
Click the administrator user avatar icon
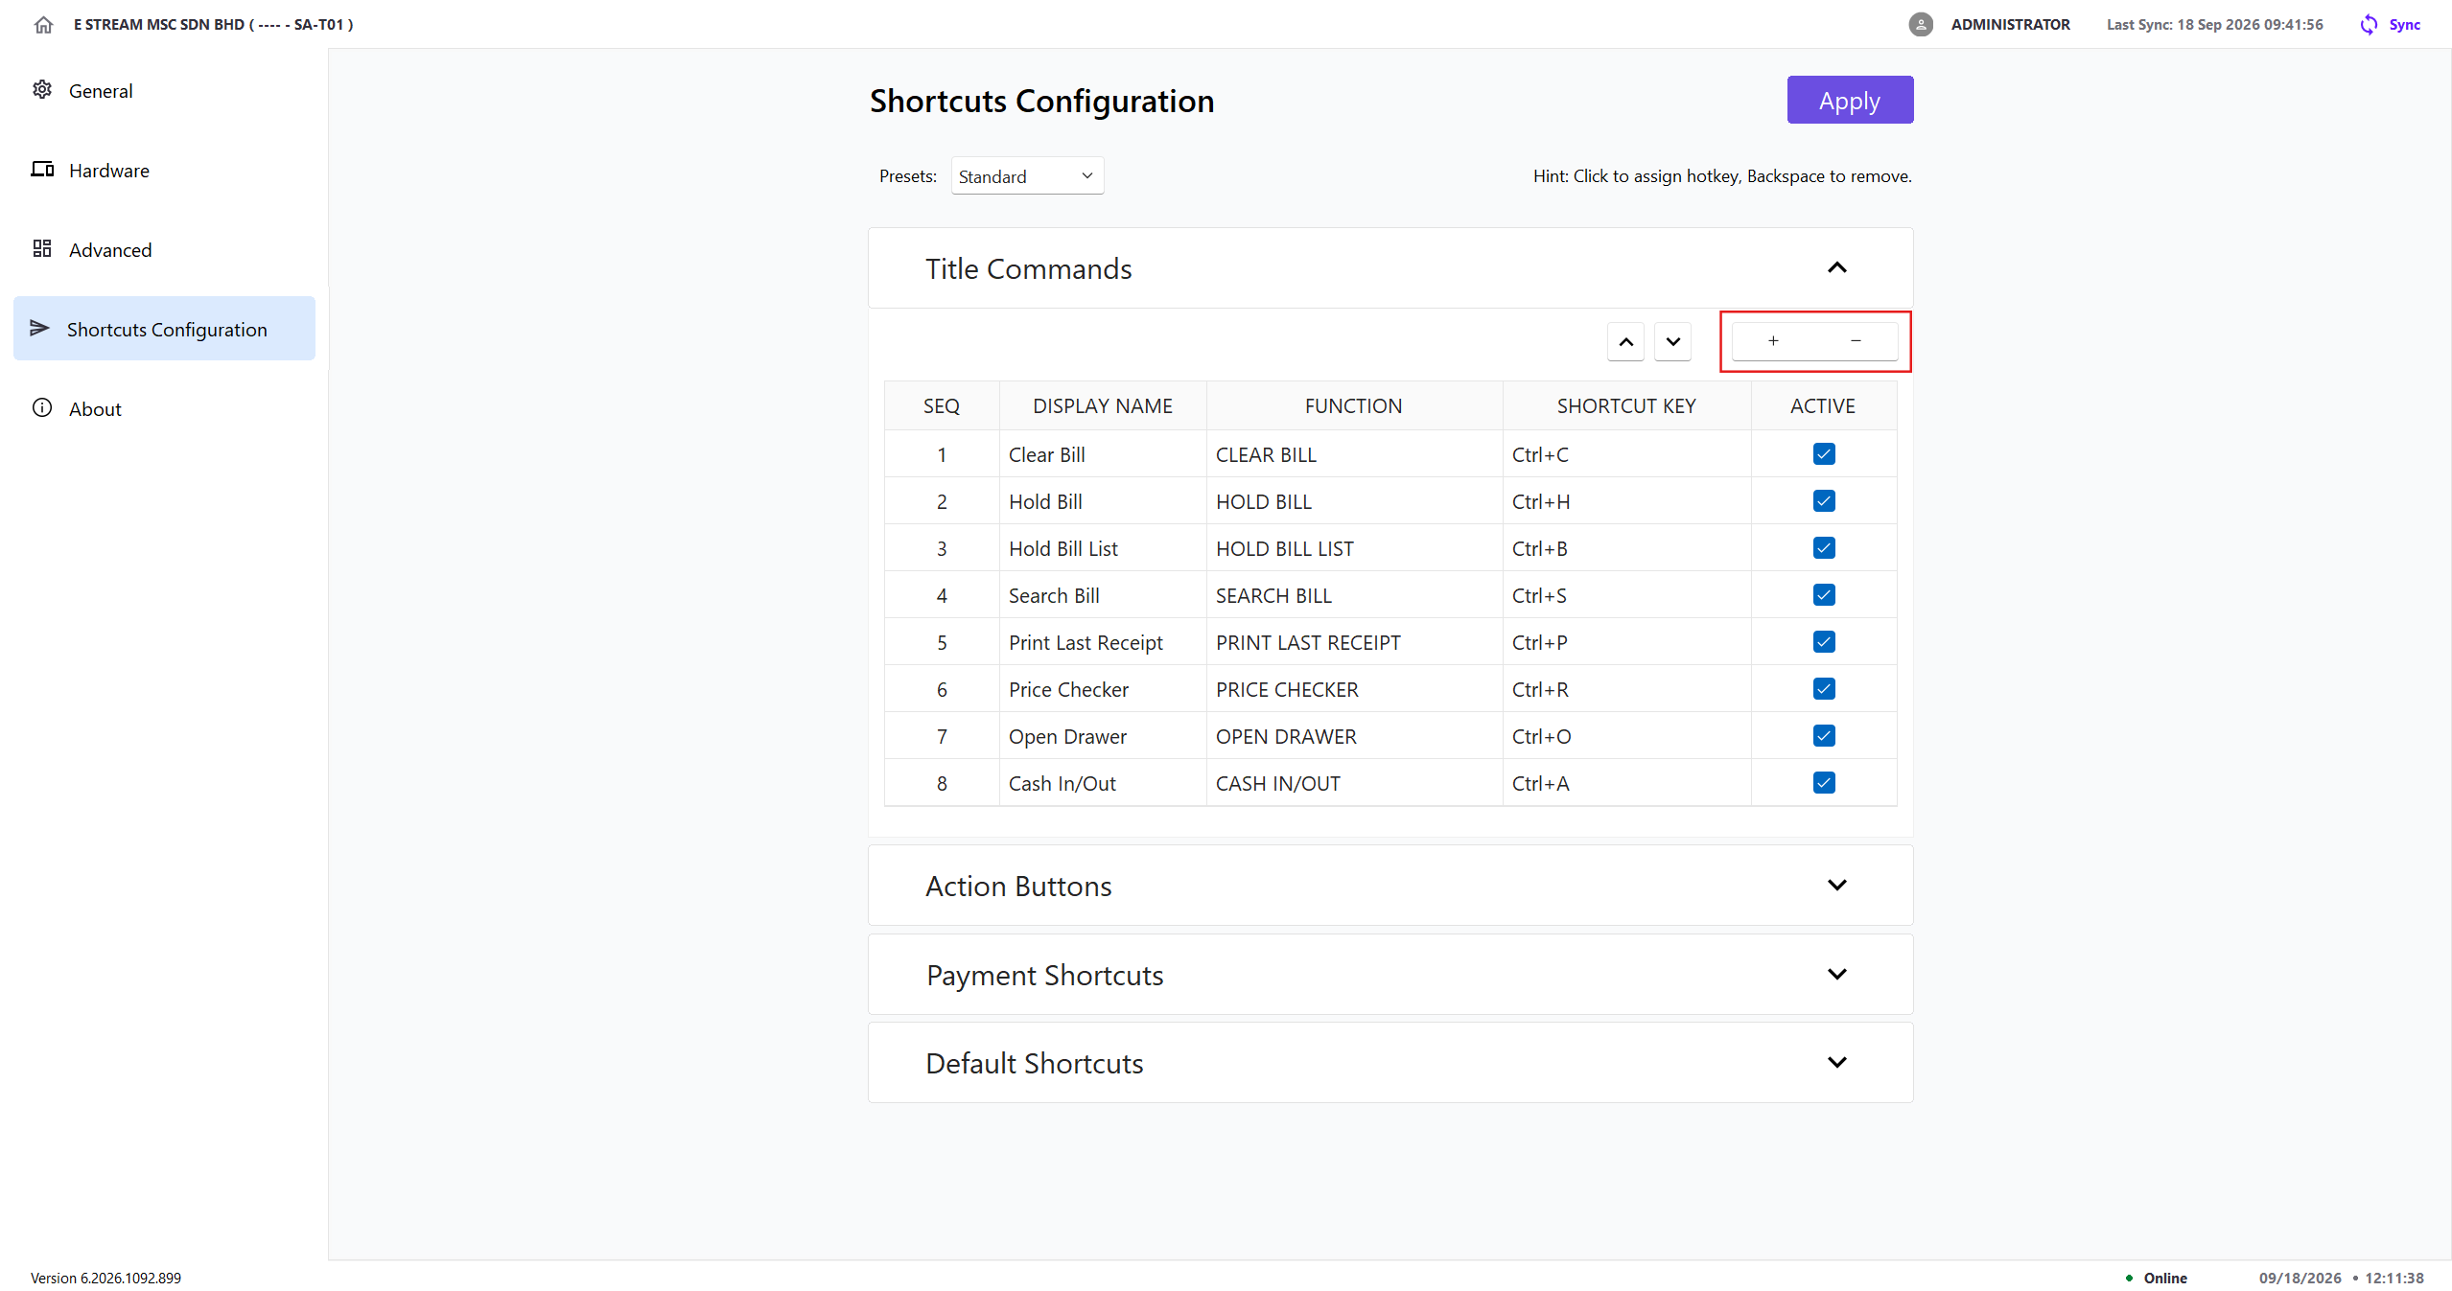[1920, 25]
